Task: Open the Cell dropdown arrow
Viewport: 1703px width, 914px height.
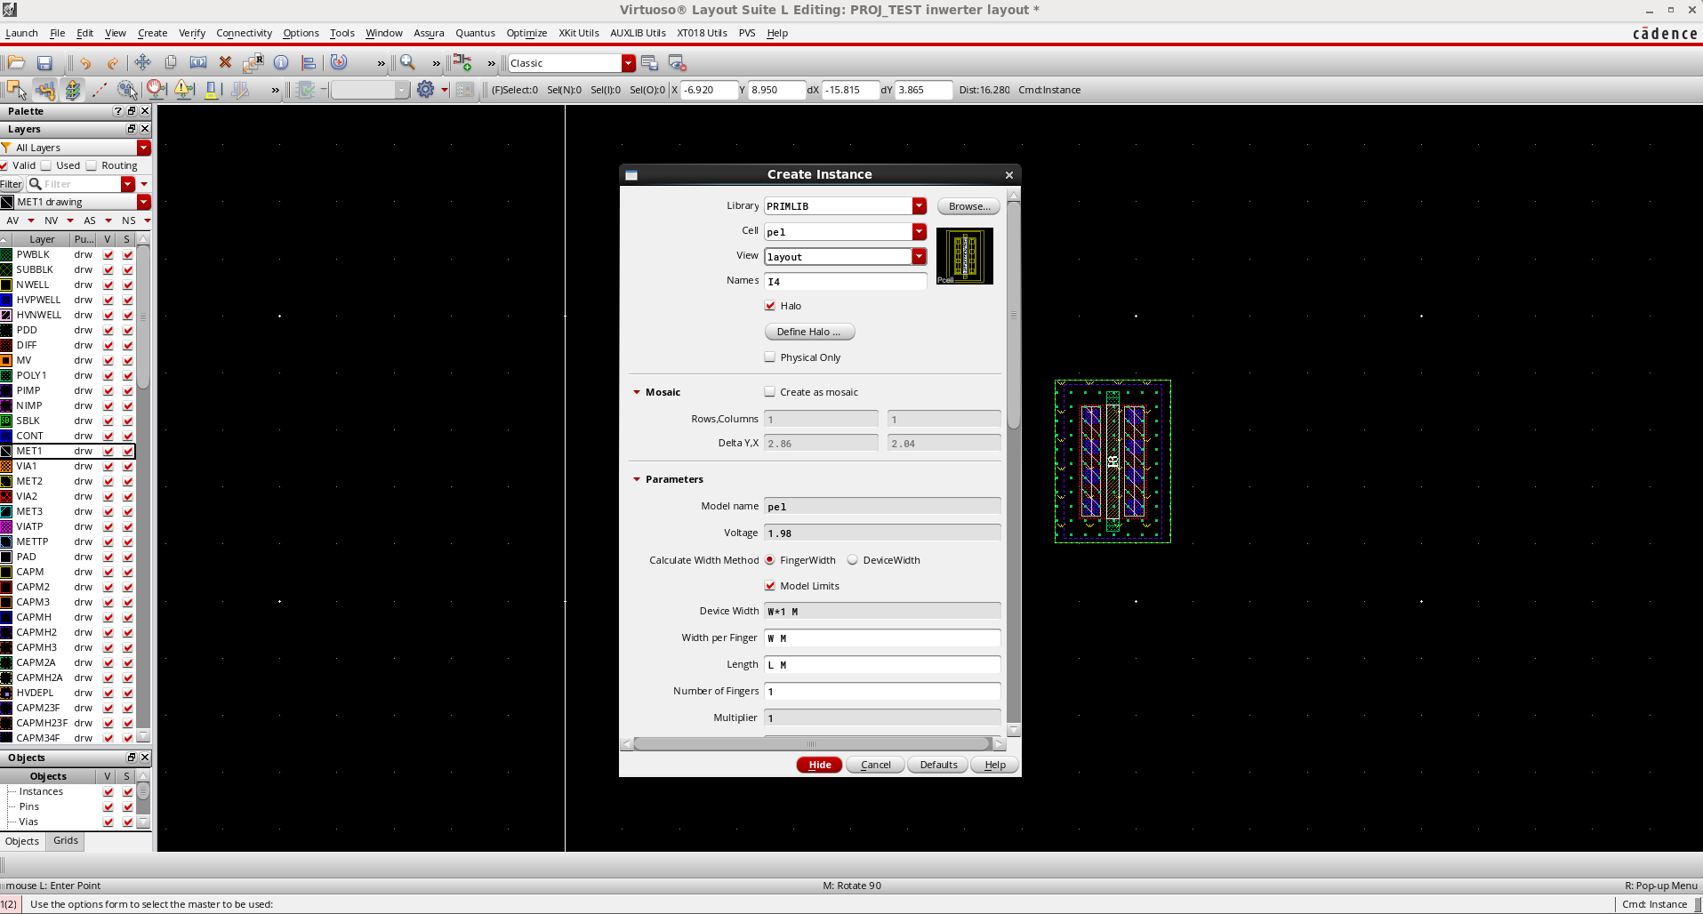Action: (x=920, y=232)
